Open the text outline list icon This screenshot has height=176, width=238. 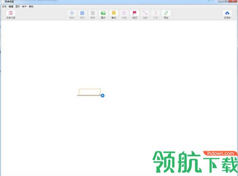pyautogui.click(x=10, y=13)
